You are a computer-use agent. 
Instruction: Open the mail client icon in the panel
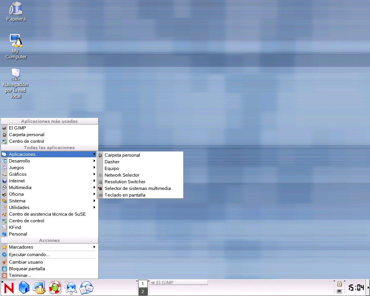pos(86,287)
